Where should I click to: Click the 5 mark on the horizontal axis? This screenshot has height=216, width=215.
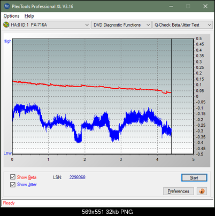[194, 159]
